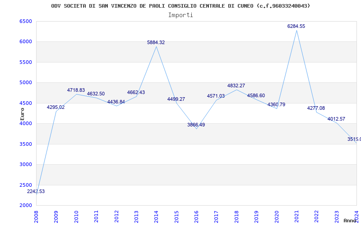Image resolution: width=361 pixels, height=225 pixels.
Task: Select data label 4632.50
Action: [x=96, y=94]
